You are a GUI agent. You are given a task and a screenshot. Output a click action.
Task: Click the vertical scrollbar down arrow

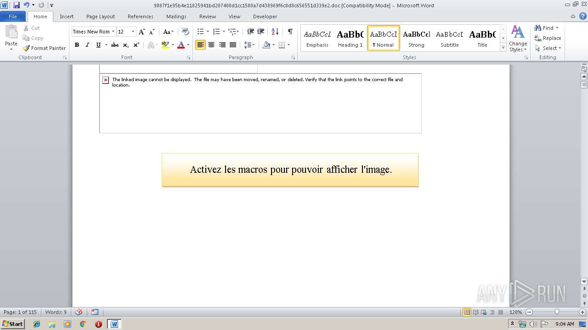584,281
